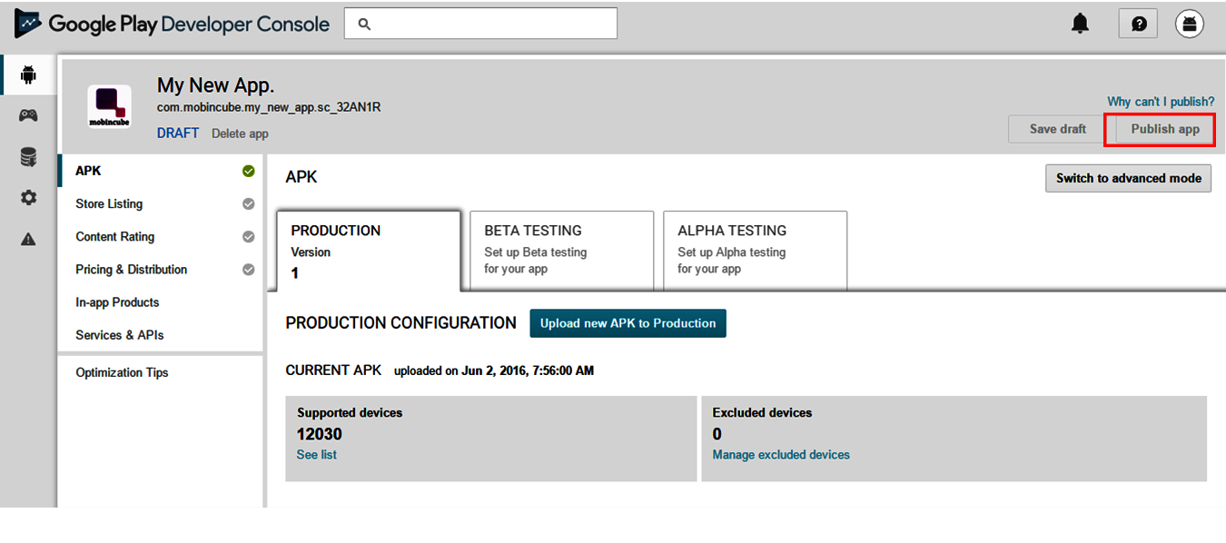
Task: Click the supported devices count 12030
Action: pos(320,434)
